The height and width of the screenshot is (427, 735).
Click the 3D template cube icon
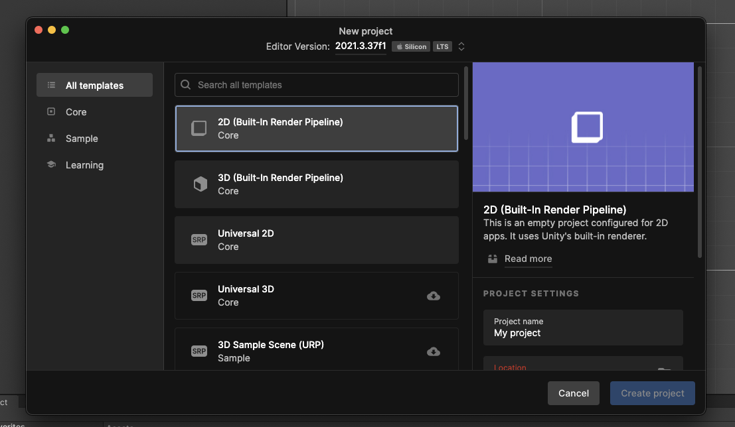(200, 184)
